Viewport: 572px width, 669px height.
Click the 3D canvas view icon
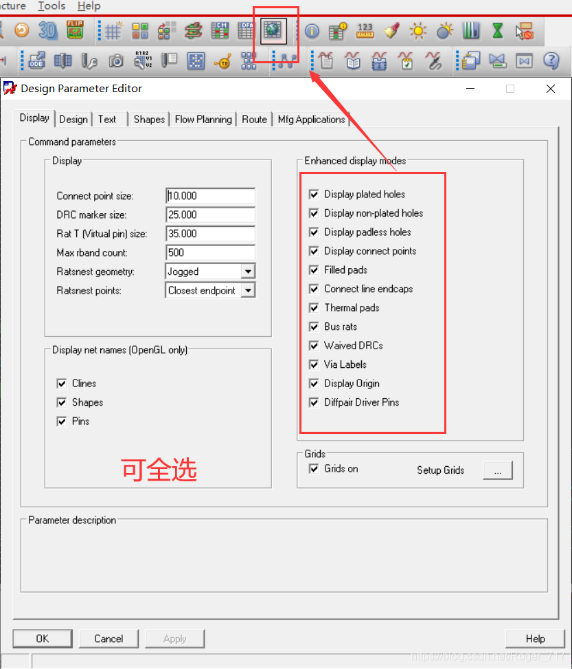click(47, 30)
